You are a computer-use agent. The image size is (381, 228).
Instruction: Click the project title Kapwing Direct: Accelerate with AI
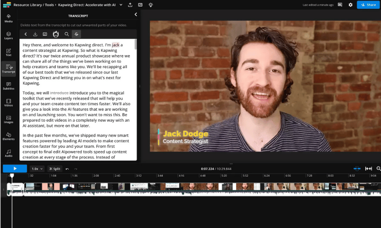point(87,5)
